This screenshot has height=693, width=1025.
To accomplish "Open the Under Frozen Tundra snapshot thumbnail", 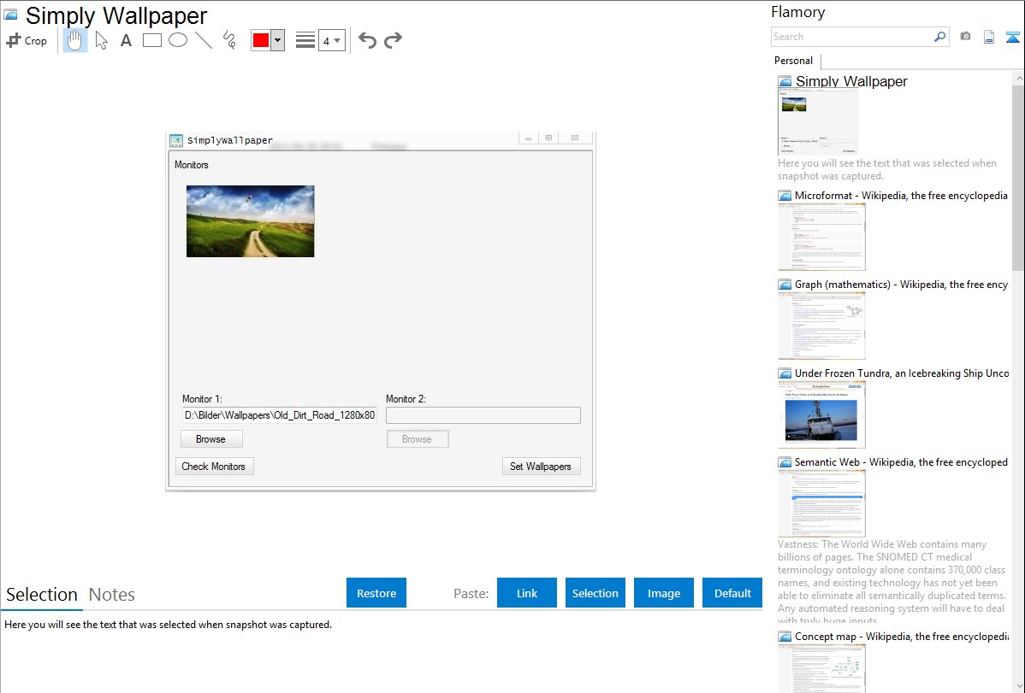I will [821, 414].
